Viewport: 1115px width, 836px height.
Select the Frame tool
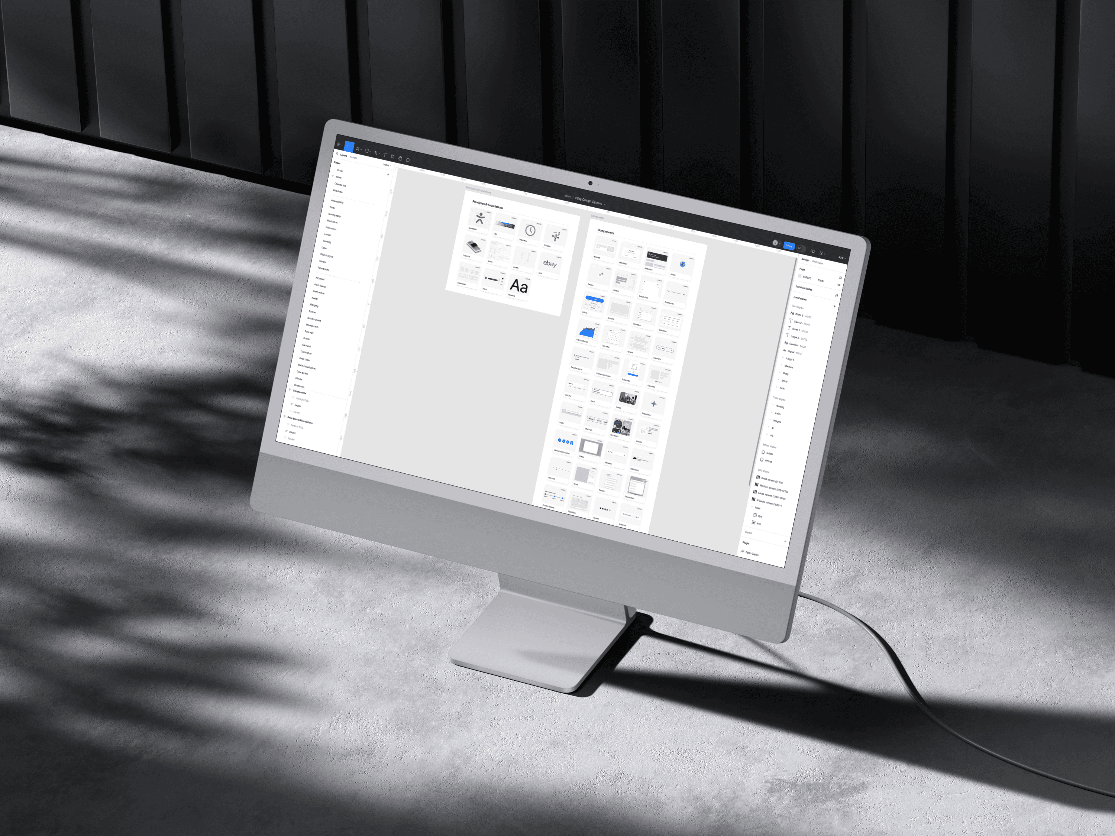click(358, 149)
